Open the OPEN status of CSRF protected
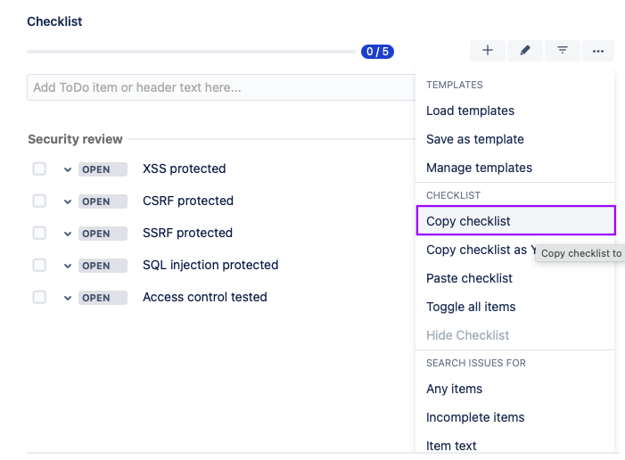625x460 pixels. point(96,201)
